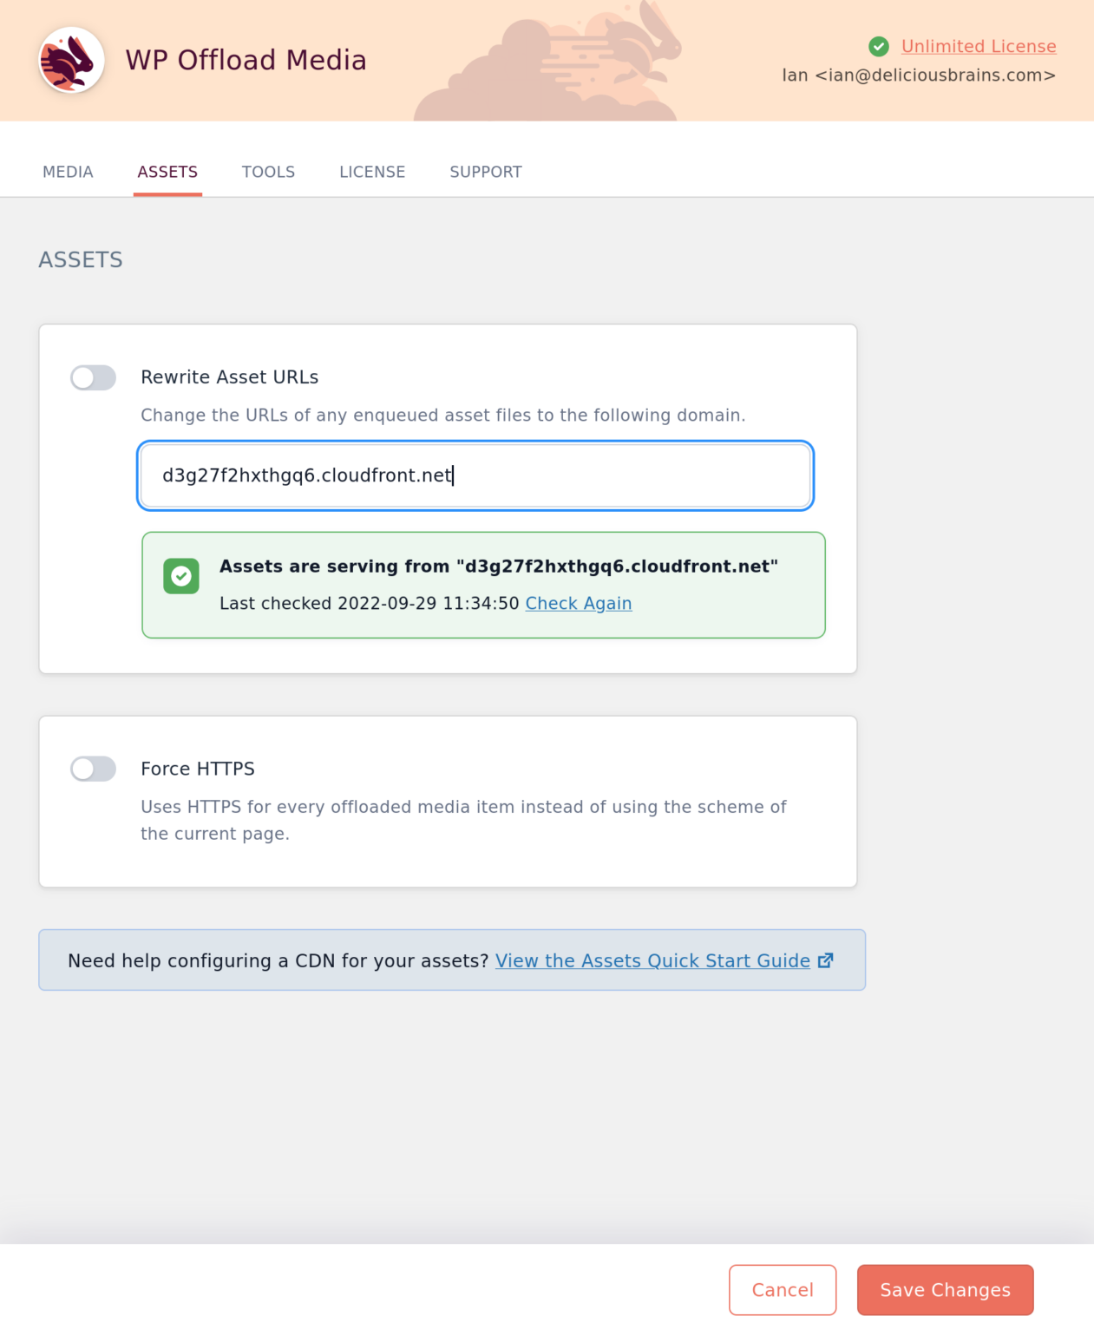Open the View the Assets Quick Start Guide link
1094x1336 pixels.
click(652, 960)
